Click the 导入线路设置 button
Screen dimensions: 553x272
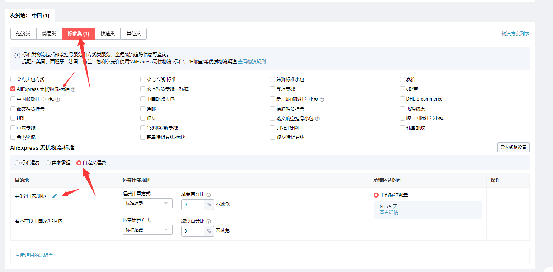tap(513, 147)
